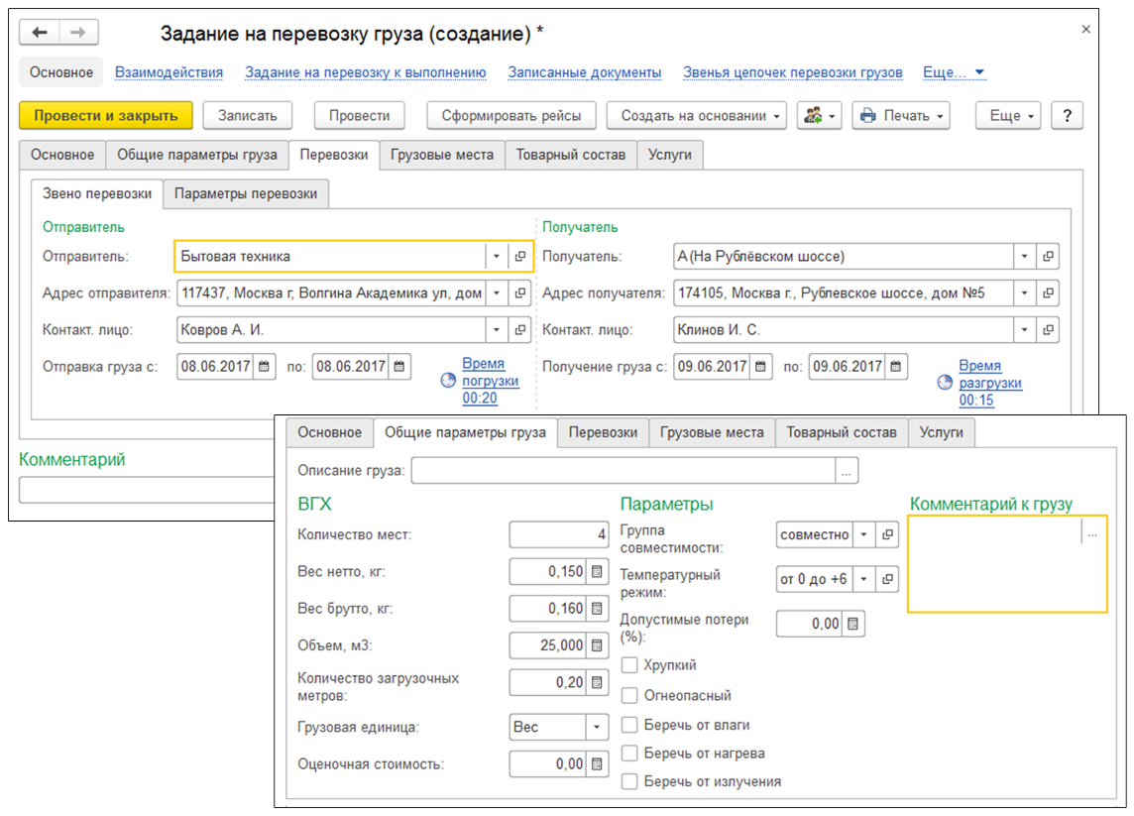Check the Огнеопасный option

tap(628, 696)
